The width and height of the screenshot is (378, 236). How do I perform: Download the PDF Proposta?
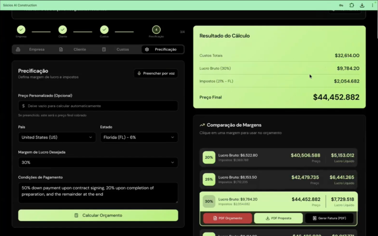point(278,218)
